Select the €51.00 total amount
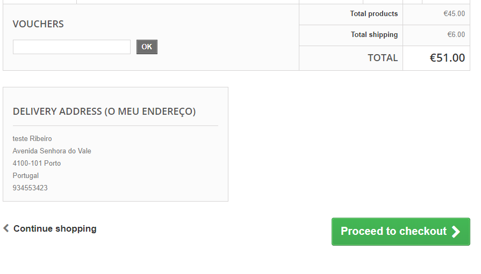 447,58
